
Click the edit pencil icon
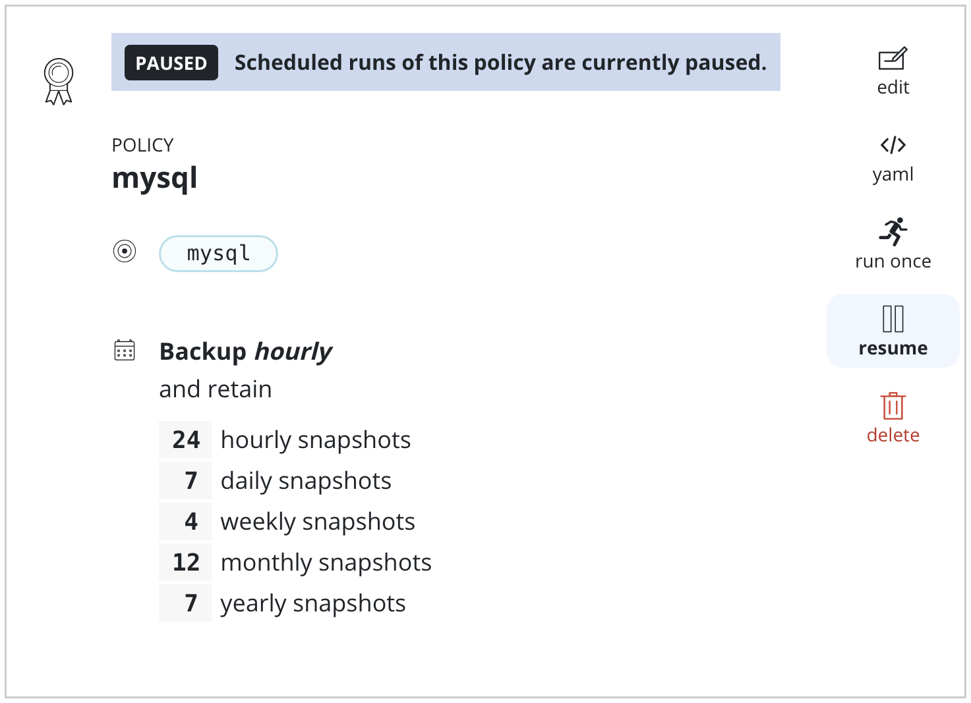(893, 59)
